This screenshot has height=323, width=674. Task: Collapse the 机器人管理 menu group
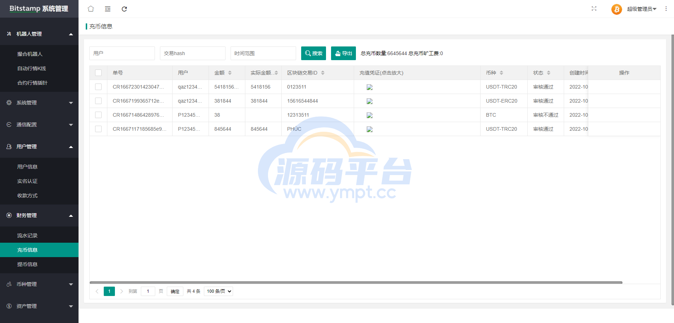click(x=39, y=34)
